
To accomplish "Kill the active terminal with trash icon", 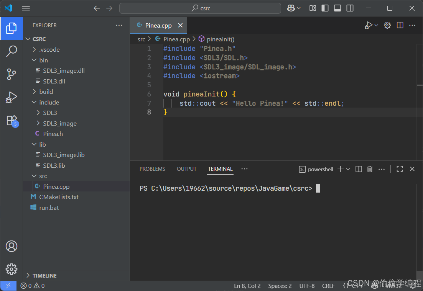I will tap(369, 168).
